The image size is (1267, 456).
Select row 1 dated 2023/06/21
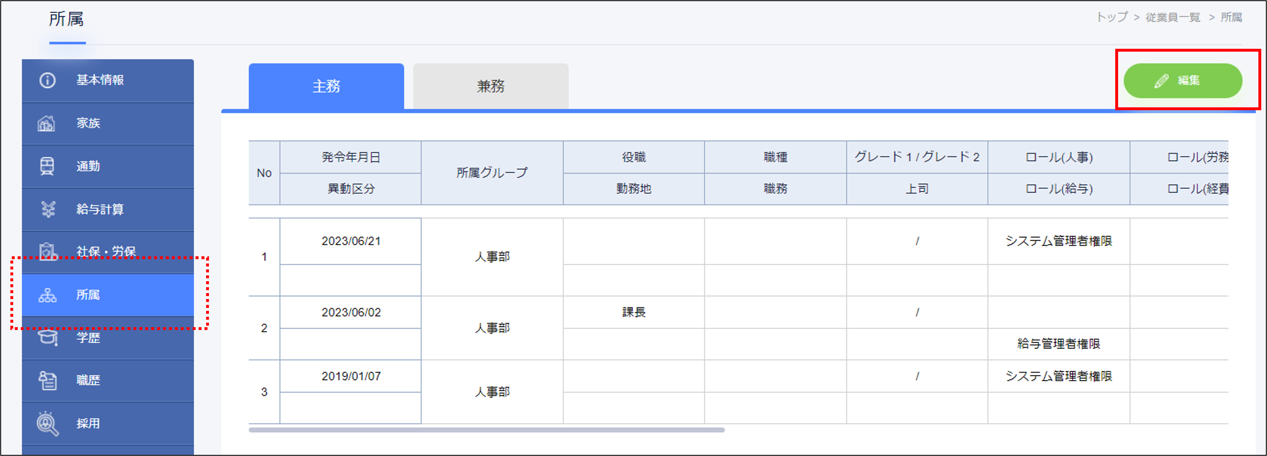[351, 241]
